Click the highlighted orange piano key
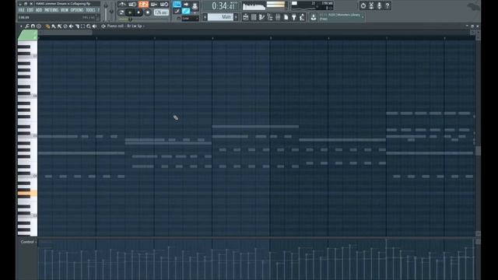498x280 pixels. coord(27,193)
